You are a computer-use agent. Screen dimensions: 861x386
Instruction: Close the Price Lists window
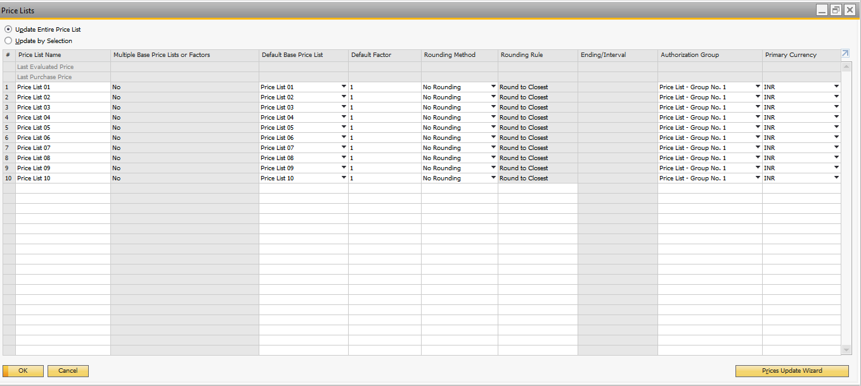click(x=850, y=10)
